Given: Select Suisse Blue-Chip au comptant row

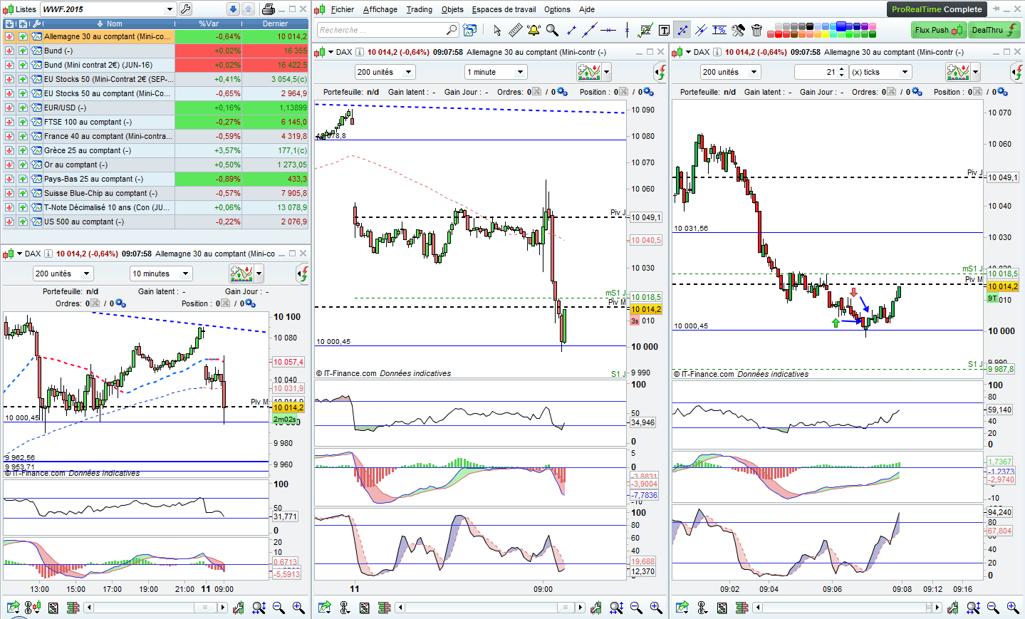Looking at the screenshot, I should click(155, 193).
